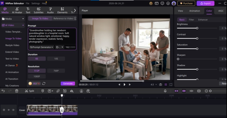Mute the video track
227x118 pixels.
pyautogui.click(x=13, y=110)
